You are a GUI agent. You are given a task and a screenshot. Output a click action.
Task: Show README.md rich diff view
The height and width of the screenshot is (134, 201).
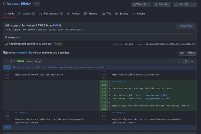187,61
